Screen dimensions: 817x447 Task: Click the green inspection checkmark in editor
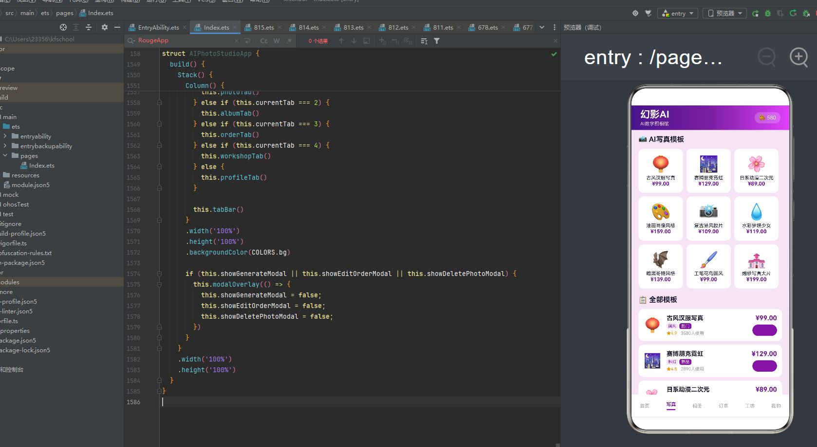(x=554, y=54)
